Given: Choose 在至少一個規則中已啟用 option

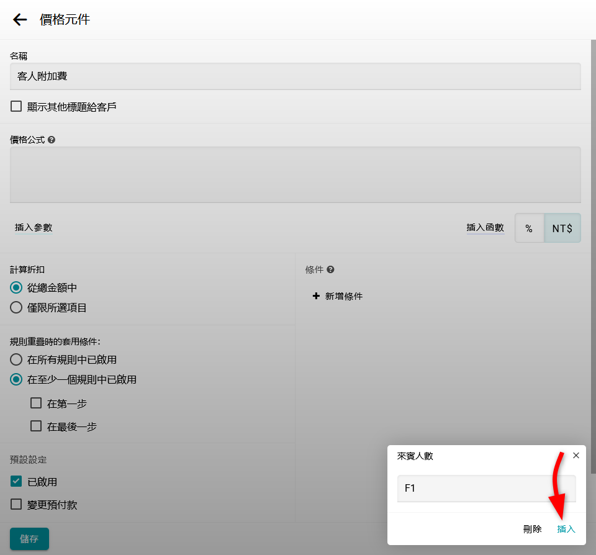Looking at the screenshot, I should click(x=16, y=379).
